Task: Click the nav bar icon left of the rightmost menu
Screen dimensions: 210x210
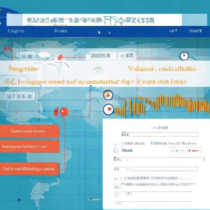Action: pos(173,30)
